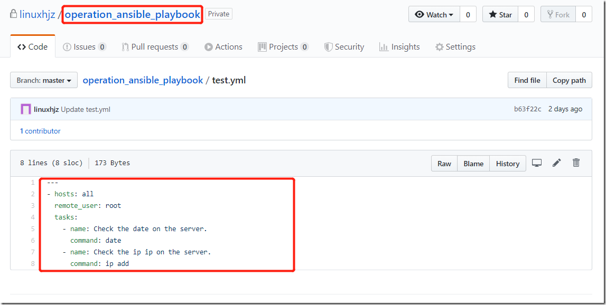View the Raw file
606x305 pixels.
click(444, 164)
